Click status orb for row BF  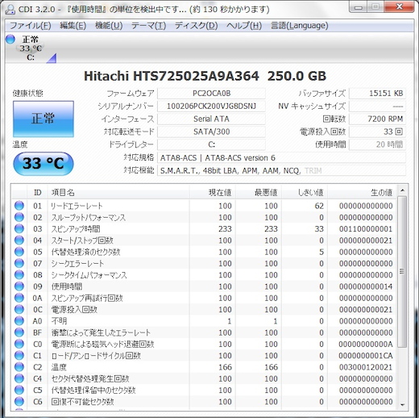[x=19, y=332]
